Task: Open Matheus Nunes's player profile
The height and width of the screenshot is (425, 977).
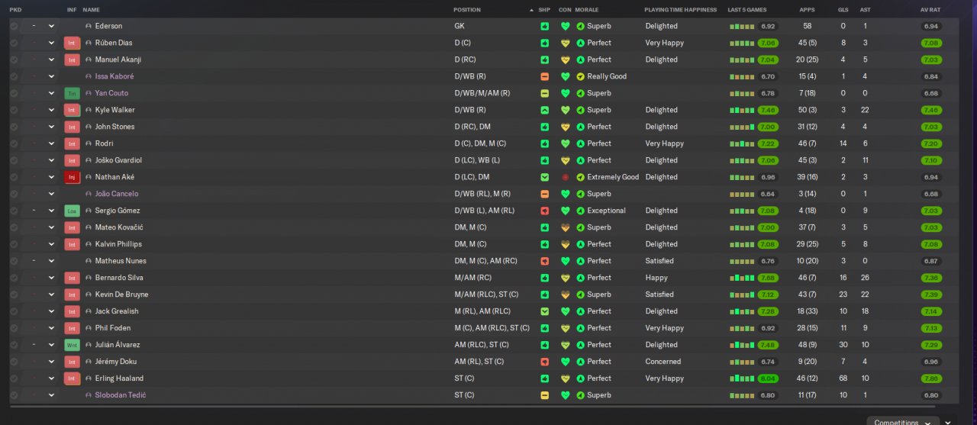Action: [121, 261]
